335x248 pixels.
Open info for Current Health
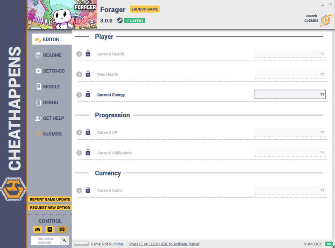coord(79,54)
